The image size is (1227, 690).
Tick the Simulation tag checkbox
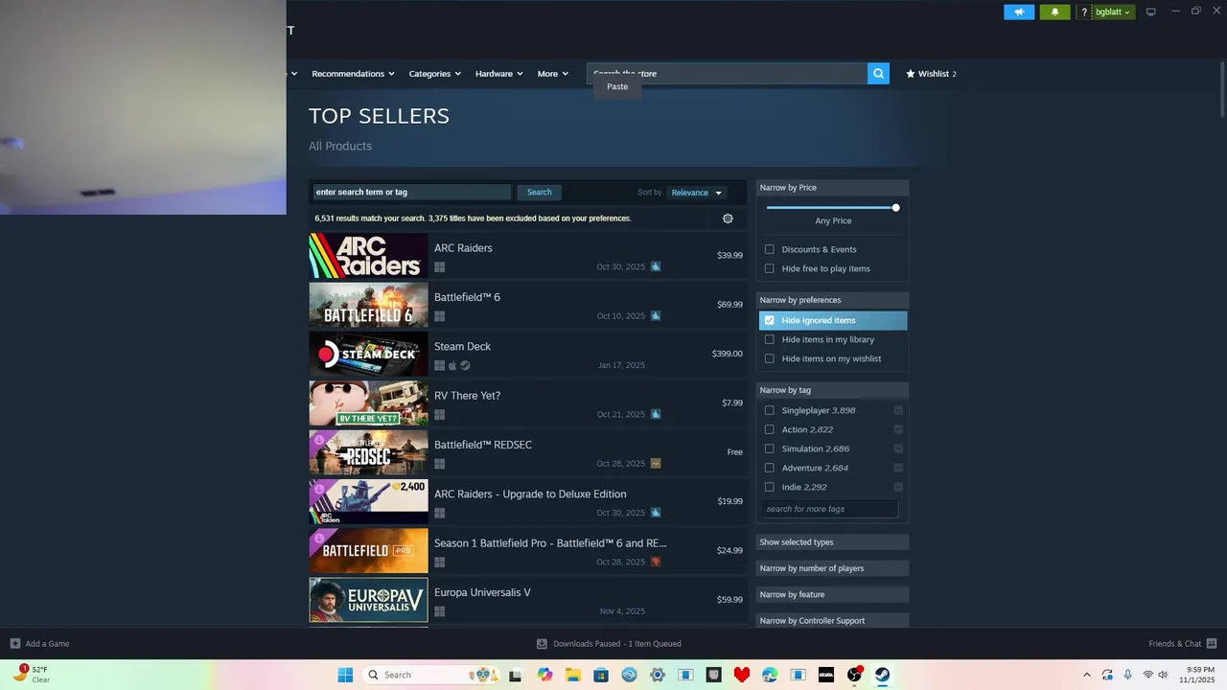tap(769, 448)
